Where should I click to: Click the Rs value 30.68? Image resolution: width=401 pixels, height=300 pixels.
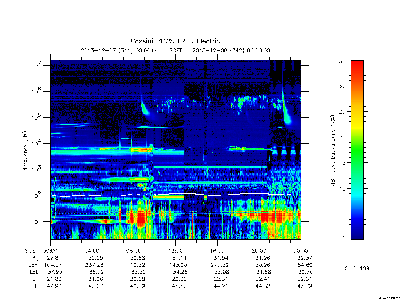pos(137,258)
